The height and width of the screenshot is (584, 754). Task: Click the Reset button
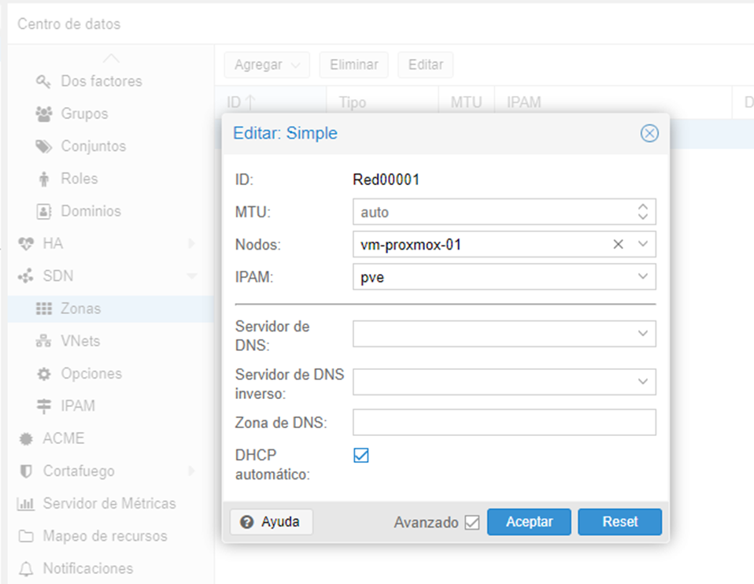pyautogui.click(x=620, y=522)
